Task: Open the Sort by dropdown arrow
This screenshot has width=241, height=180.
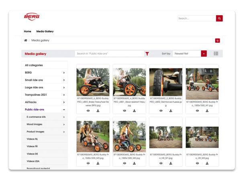Action: tap(204, 54)
